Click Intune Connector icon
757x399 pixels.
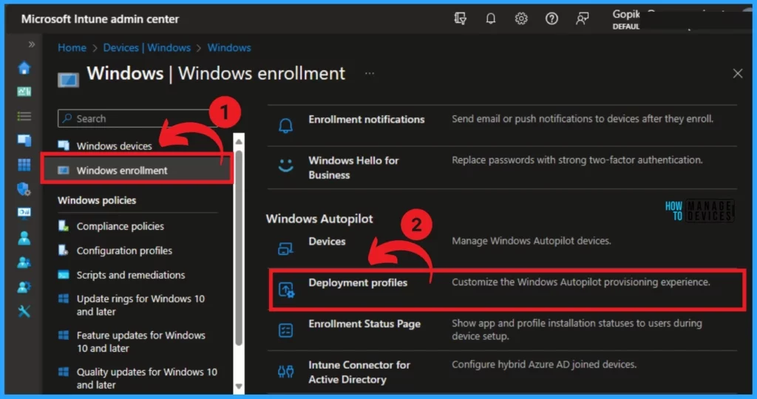tap(286, 372)
